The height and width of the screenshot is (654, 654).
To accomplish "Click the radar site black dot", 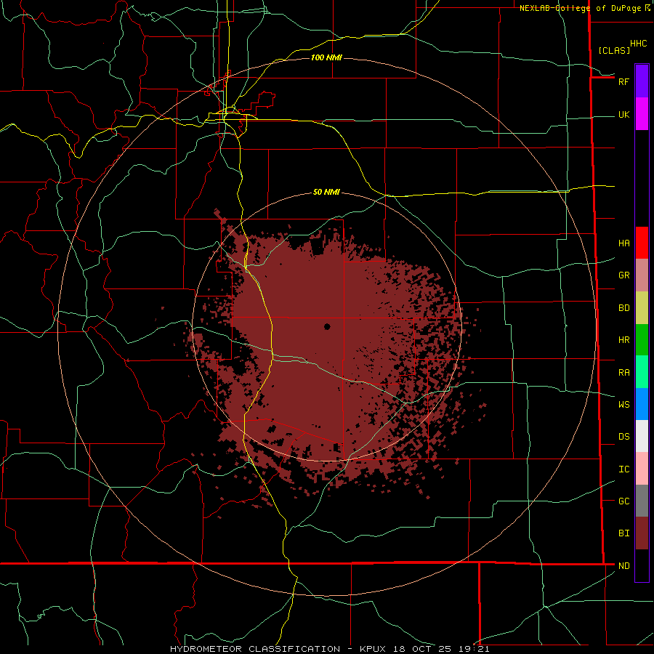I will coord(327,326).
